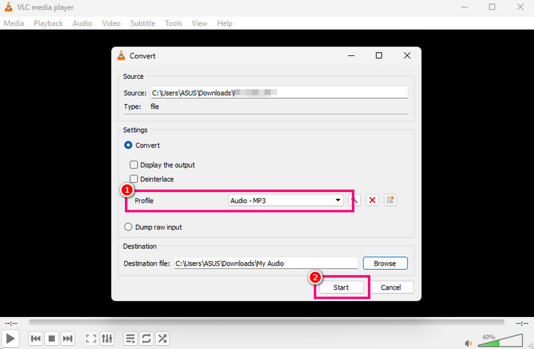This screenshot has width=534, height=349.
Task: Open the Playback menu
Action: pyautogui.click(x=48, y=23)
